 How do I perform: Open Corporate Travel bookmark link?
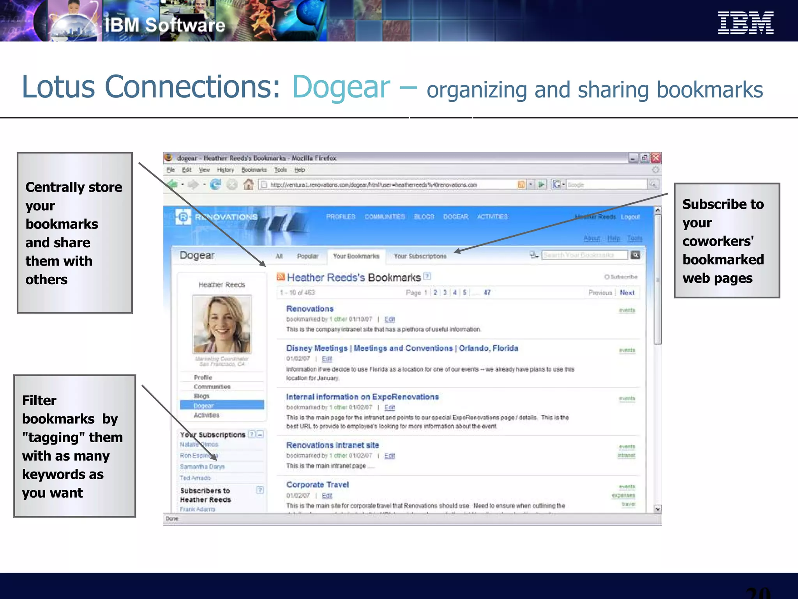tap(318, 484)
